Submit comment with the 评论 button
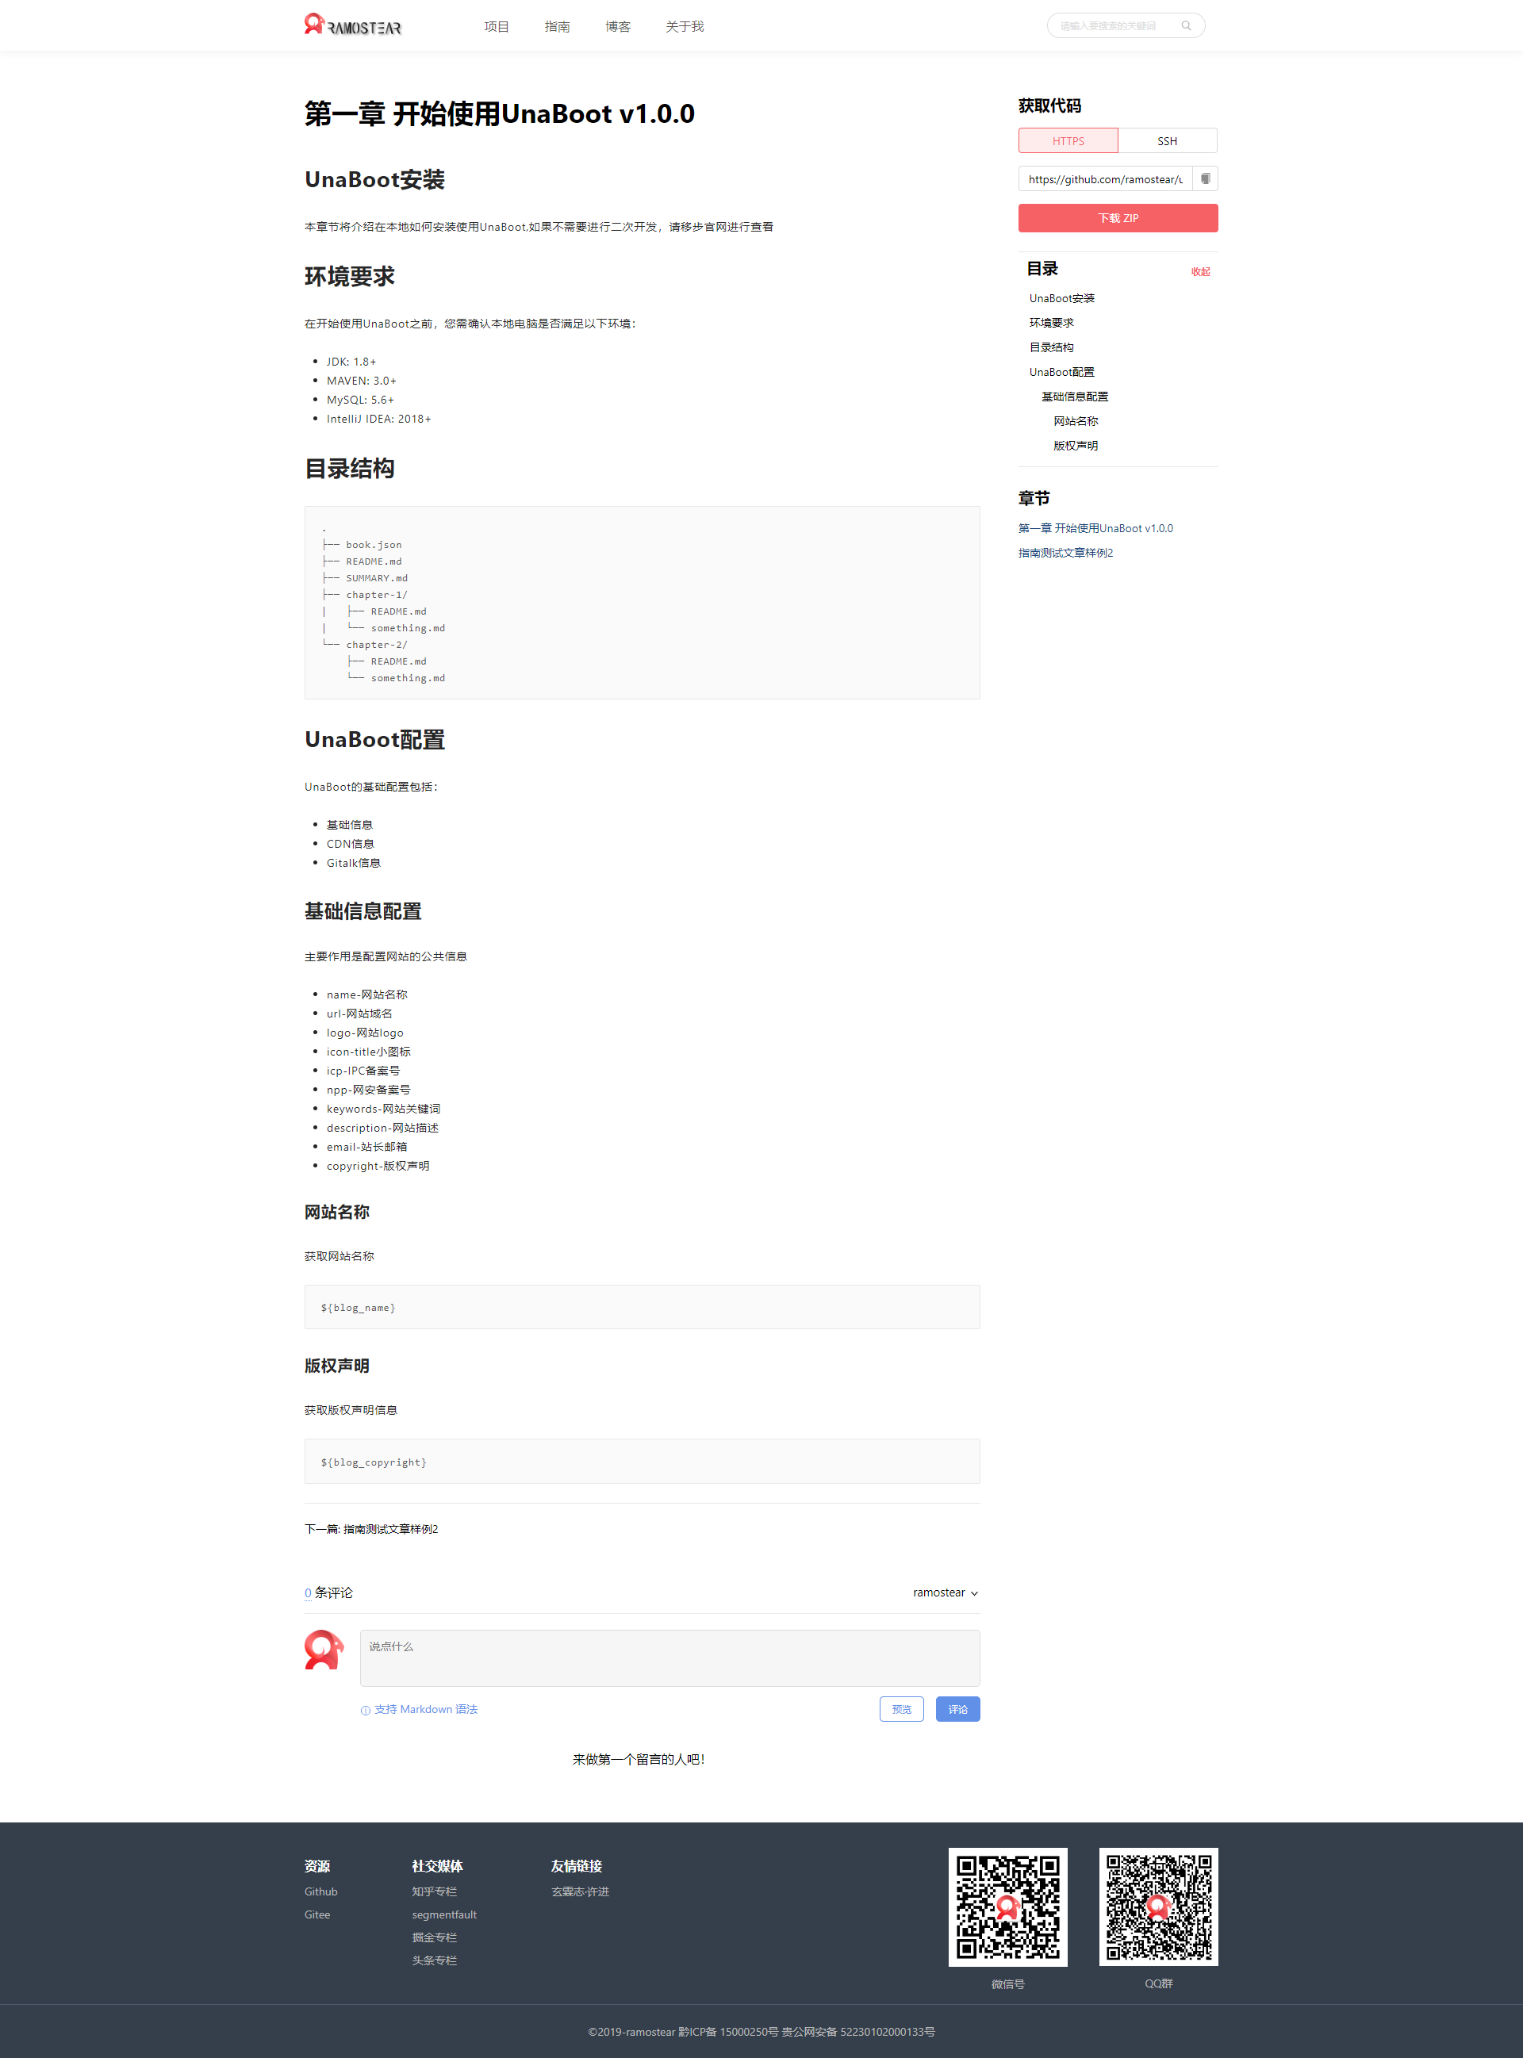The height and width of the screenshot is (2058, 1523). 958,1710
